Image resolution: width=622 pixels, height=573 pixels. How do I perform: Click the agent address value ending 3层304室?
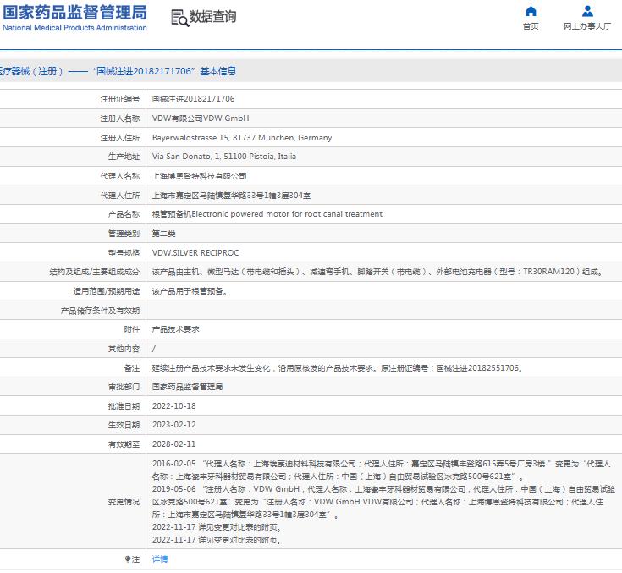pyautogui.click(x=231, y=196)
